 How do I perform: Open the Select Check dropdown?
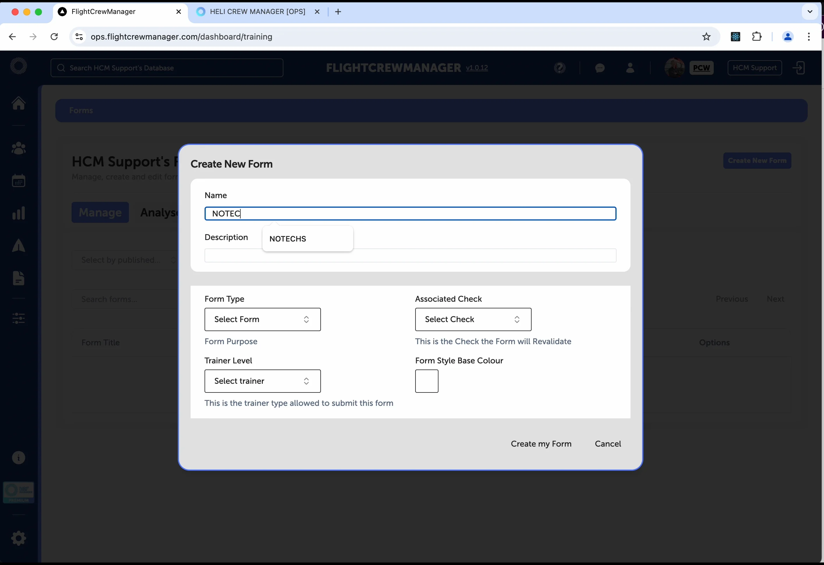coord(473,319)
